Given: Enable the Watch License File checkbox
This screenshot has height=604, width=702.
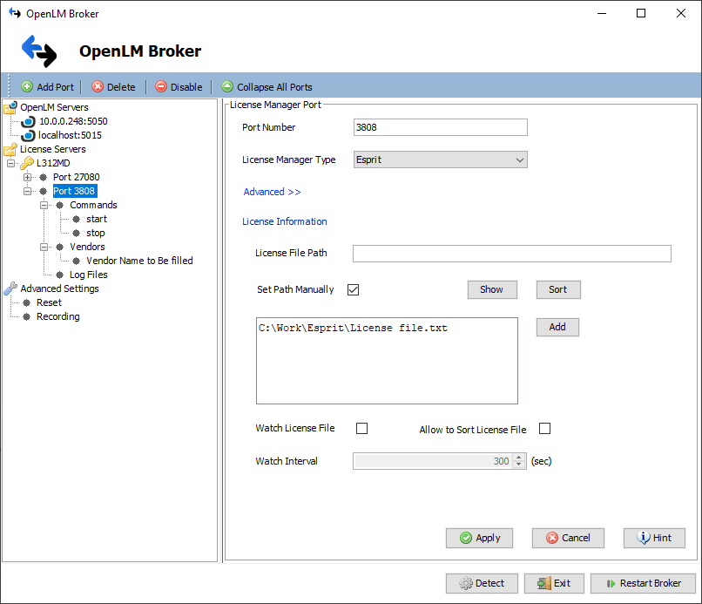Looking at the screenshot, I should coord(362,429).
